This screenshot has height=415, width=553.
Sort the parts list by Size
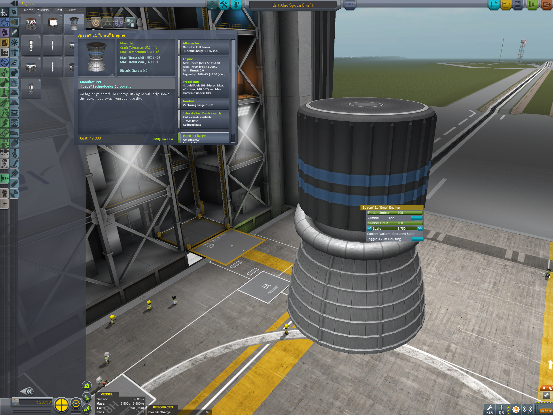click(x=72, y=10)
